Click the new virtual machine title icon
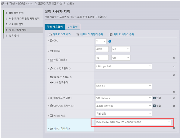 (x=2, y=3)
